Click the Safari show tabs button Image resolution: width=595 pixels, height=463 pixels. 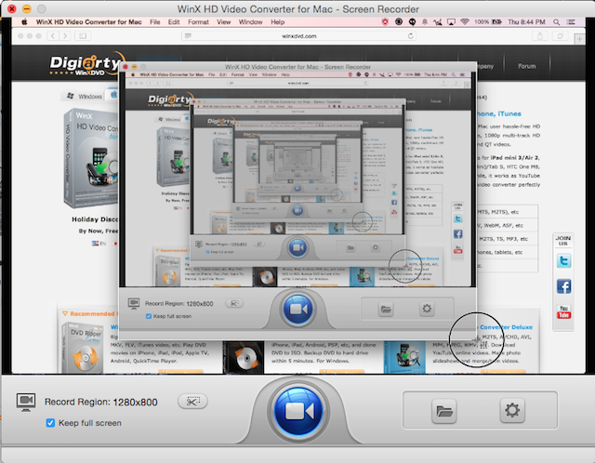[560, 36]
